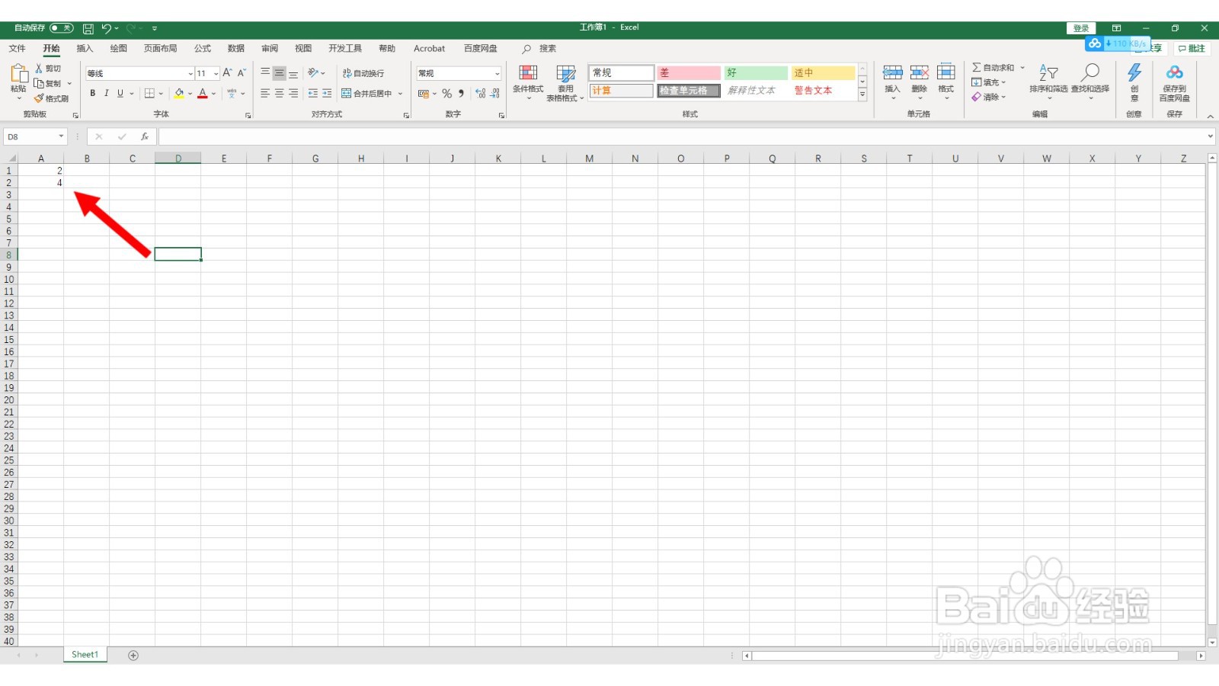The height and width of the screenshot is (686, 1219).
Task: Increase font size
Action: click(227, 73)
